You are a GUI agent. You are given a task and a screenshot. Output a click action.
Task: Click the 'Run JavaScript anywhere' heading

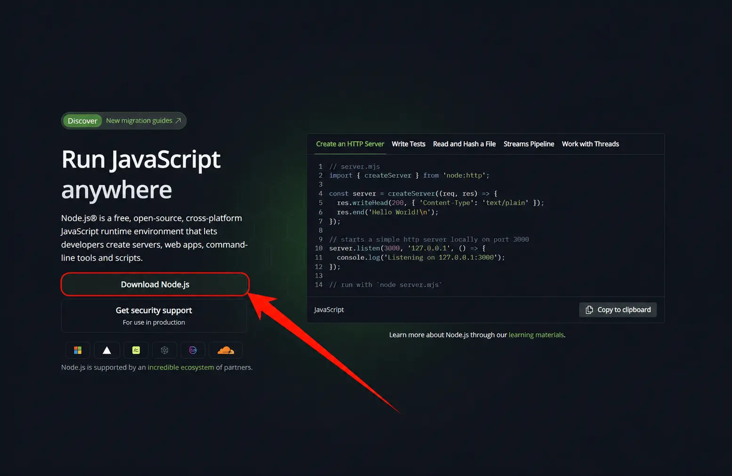141,175
